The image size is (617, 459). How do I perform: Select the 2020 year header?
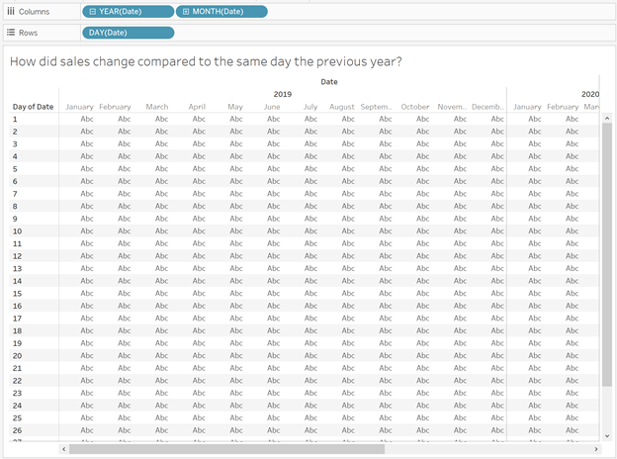tap(590, 95)
